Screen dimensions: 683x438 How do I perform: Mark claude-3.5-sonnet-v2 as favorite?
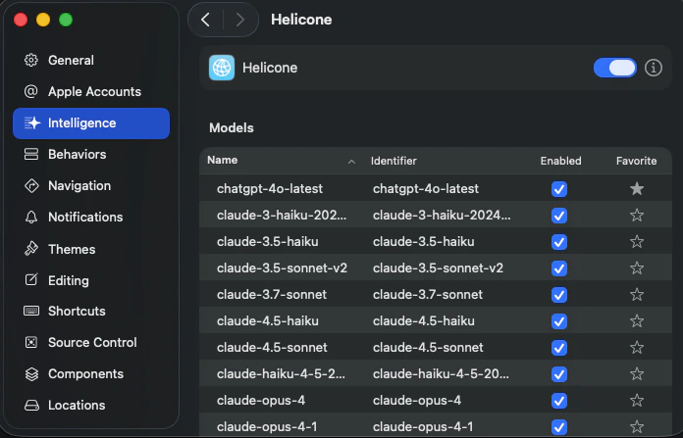637,268
